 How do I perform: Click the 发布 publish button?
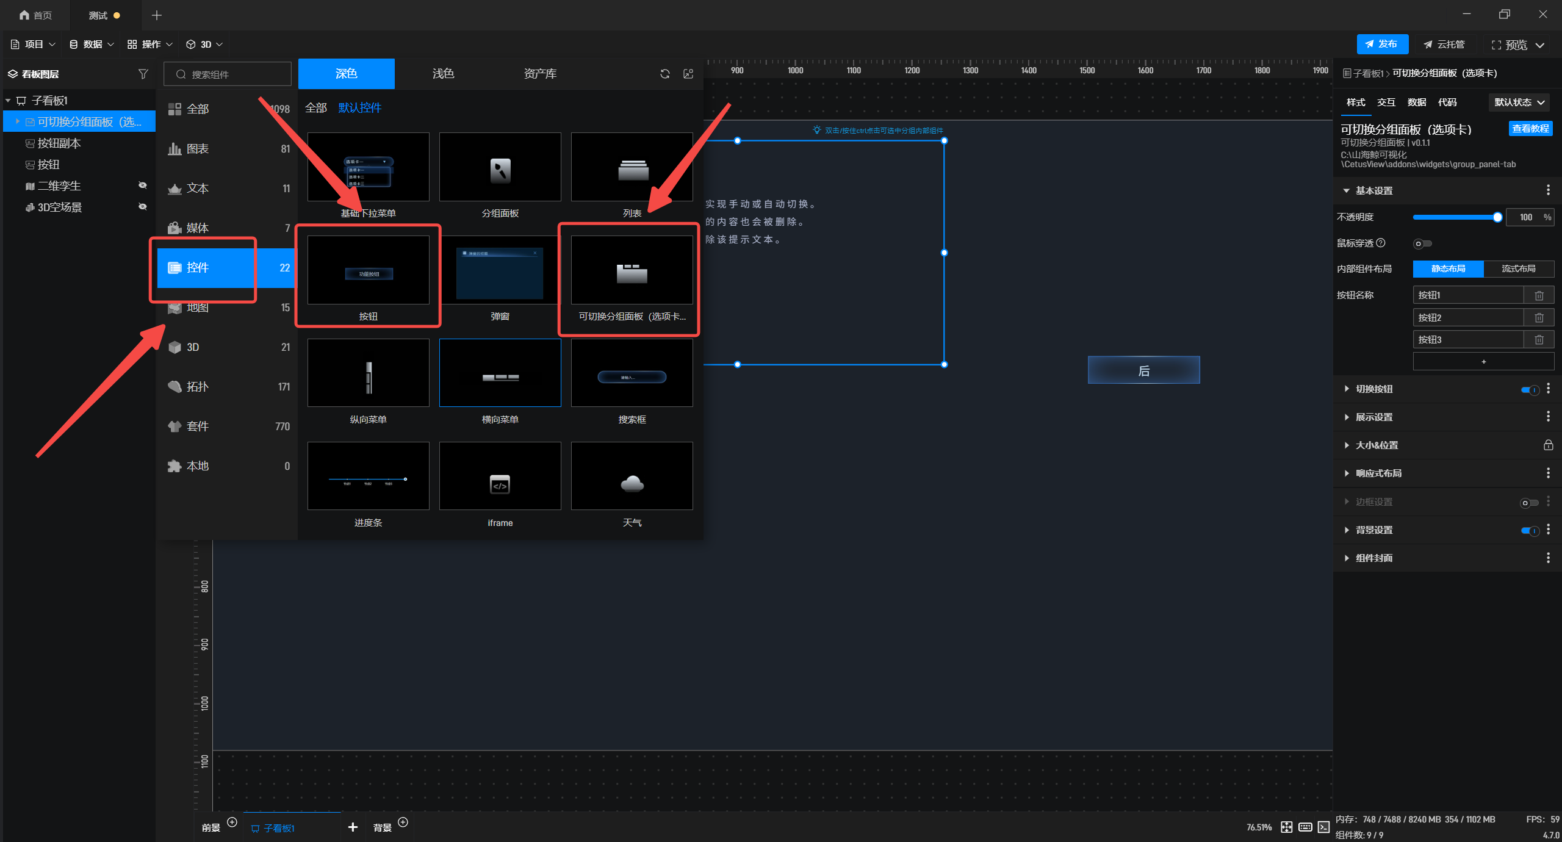(x=1382, y=44)
